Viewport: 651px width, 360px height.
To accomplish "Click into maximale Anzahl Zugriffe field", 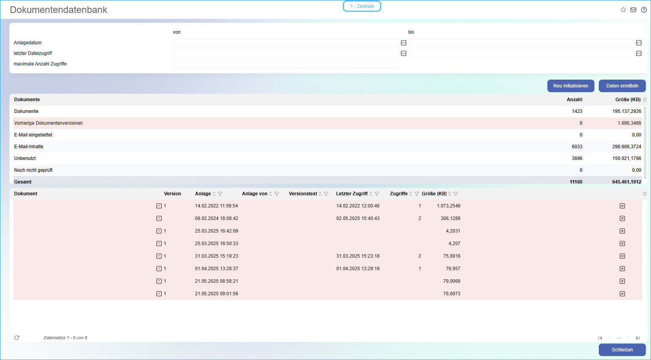I will [x=286, y=64].
